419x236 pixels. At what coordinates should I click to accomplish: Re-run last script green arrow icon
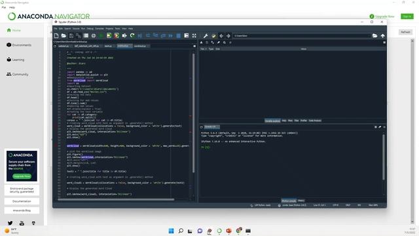point(132,35)
